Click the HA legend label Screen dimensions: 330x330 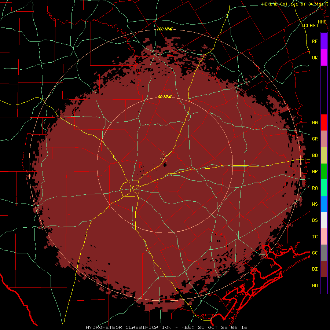[x=315, y=122]
